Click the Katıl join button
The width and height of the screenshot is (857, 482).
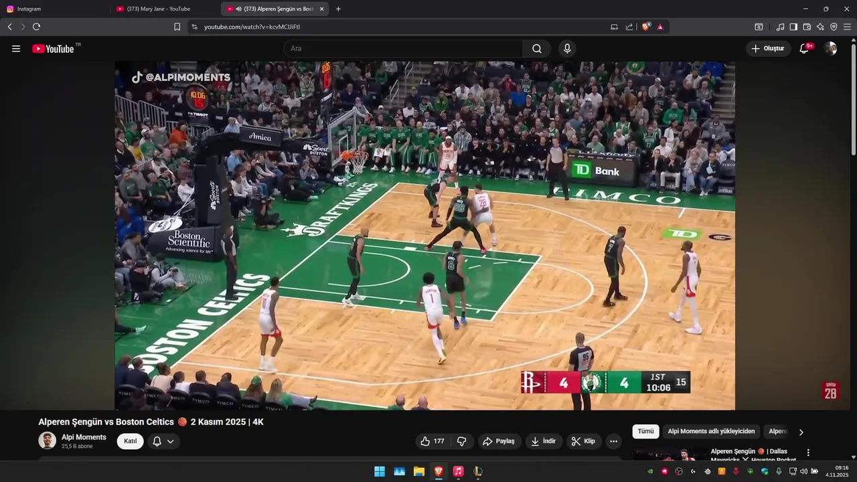point(130,441)
